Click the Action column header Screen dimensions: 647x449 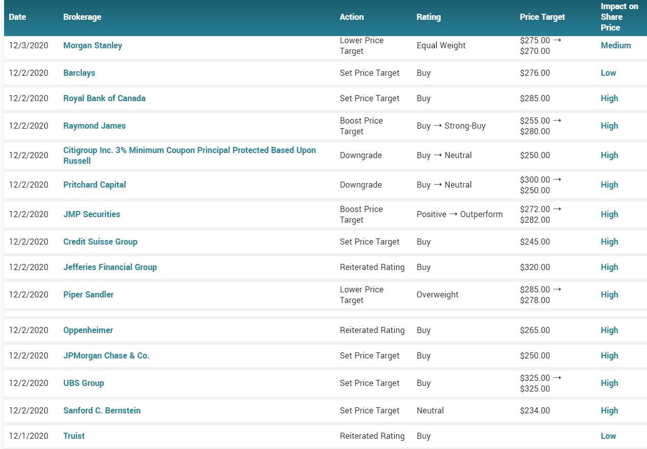tap(352, 17)
